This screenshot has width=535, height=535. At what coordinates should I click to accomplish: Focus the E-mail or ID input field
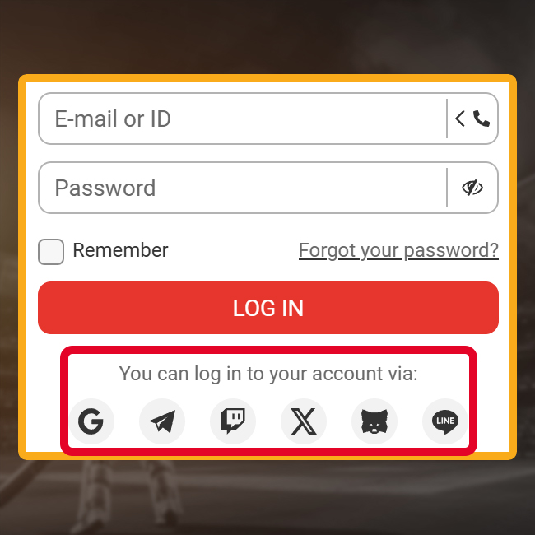click(x=242, y=119)
